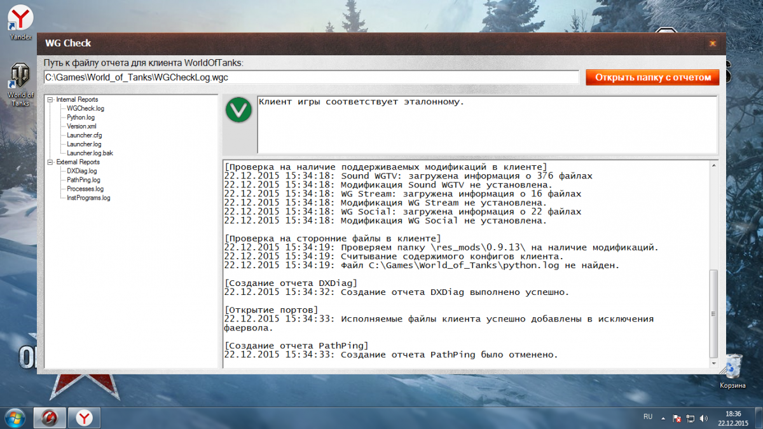This screenshot has width=763, height=429.
Task: Click the Windows Start button
Action: [14, 418]
